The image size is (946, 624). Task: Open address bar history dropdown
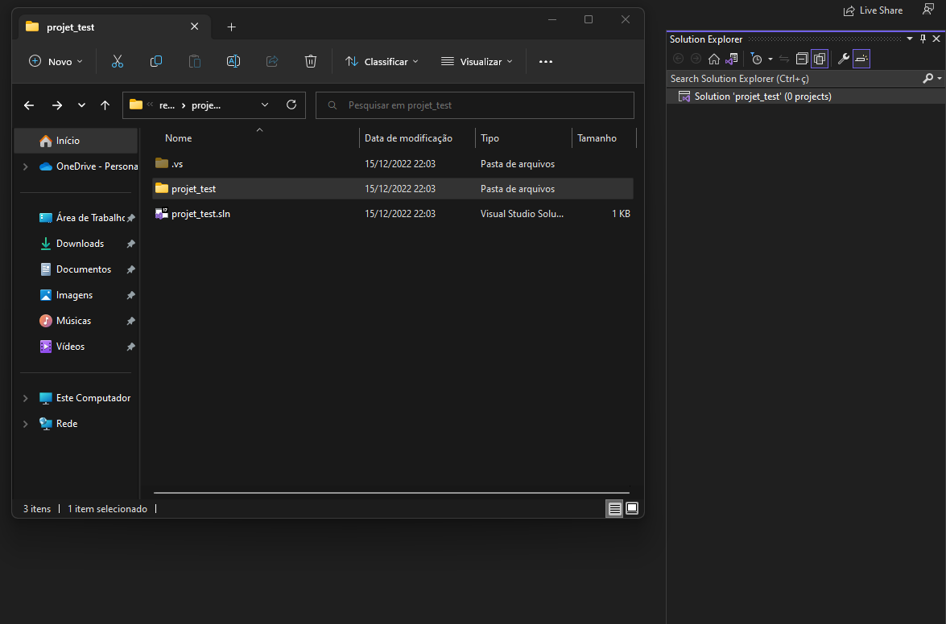tap(265, 105)
